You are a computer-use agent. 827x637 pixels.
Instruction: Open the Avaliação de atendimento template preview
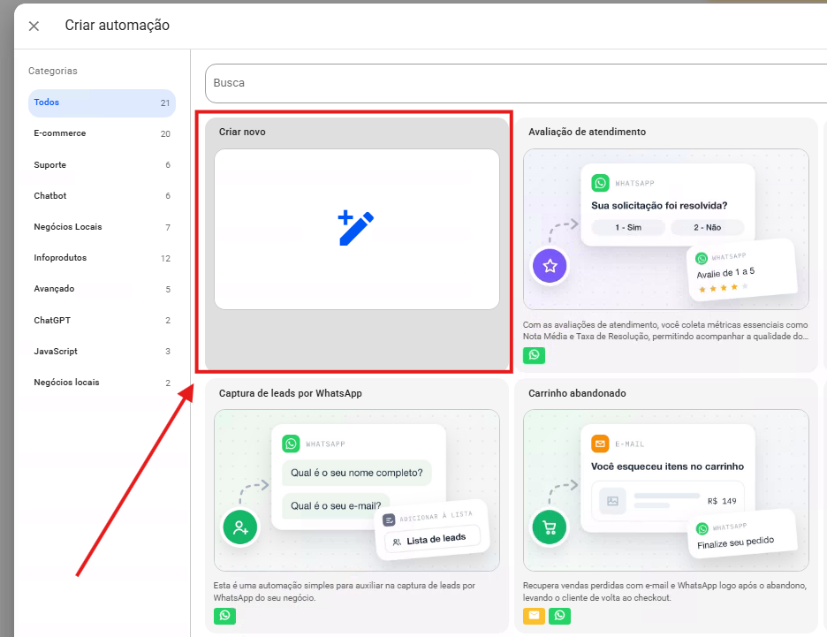tap(665, 229)
